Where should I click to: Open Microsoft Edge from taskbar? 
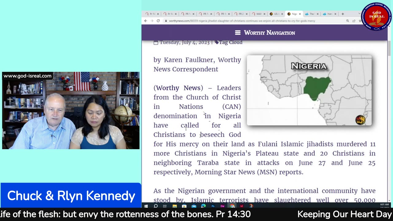pos(203,206)
